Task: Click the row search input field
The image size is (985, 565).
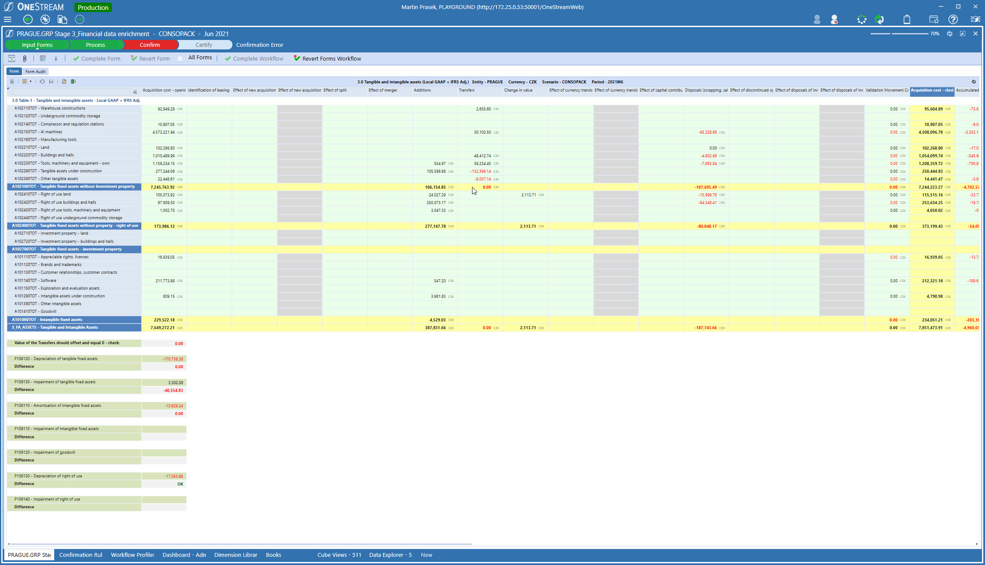Action: (71, 92)
